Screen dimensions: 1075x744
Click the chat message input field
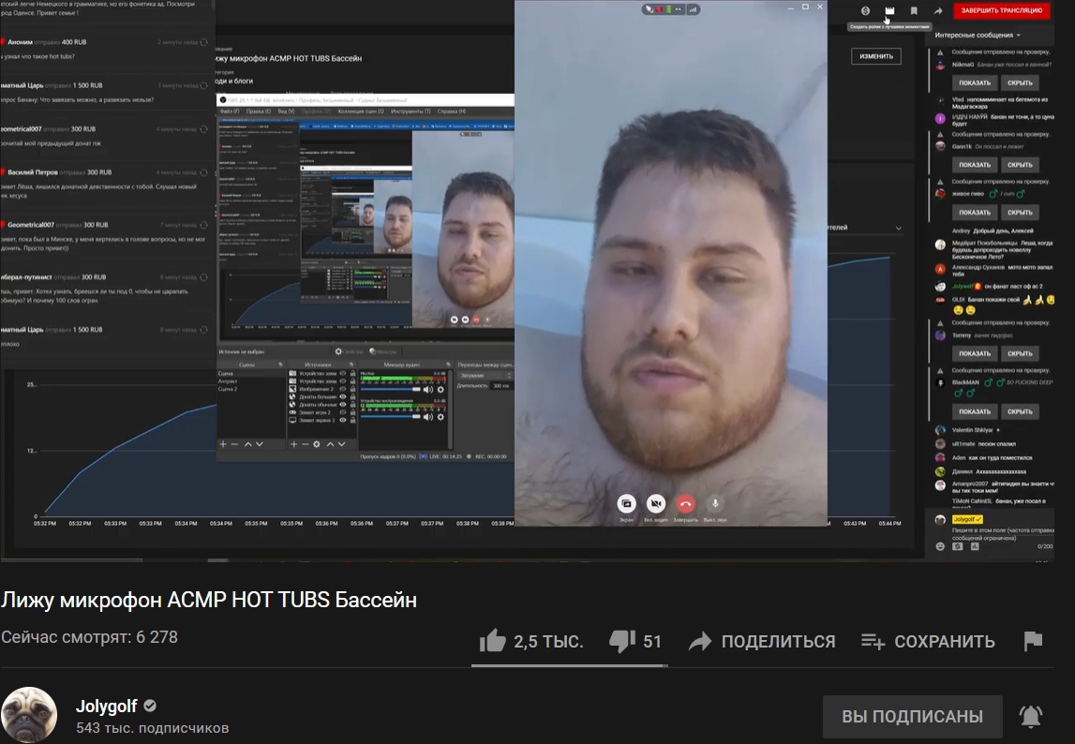pyautogui.click(x=1002, y=533)
